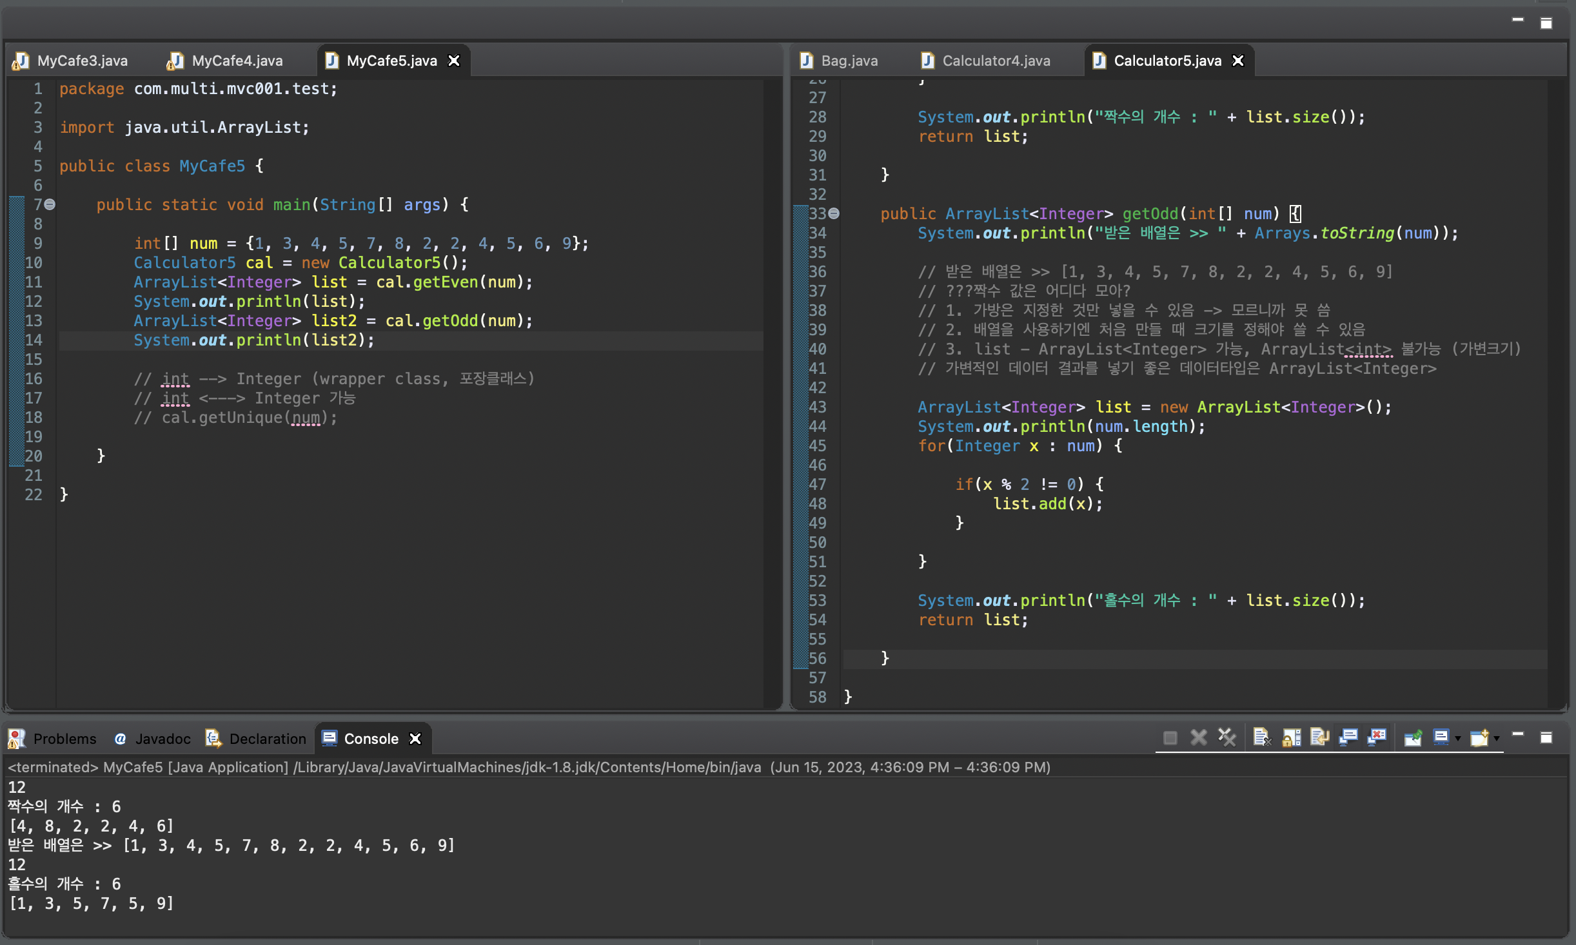
Task: Open the Calculator4.java tab
Action: (x=996, y=61)
